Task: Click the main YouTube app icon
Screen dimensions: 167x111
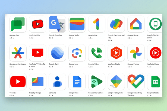Action: pos(18,81)
